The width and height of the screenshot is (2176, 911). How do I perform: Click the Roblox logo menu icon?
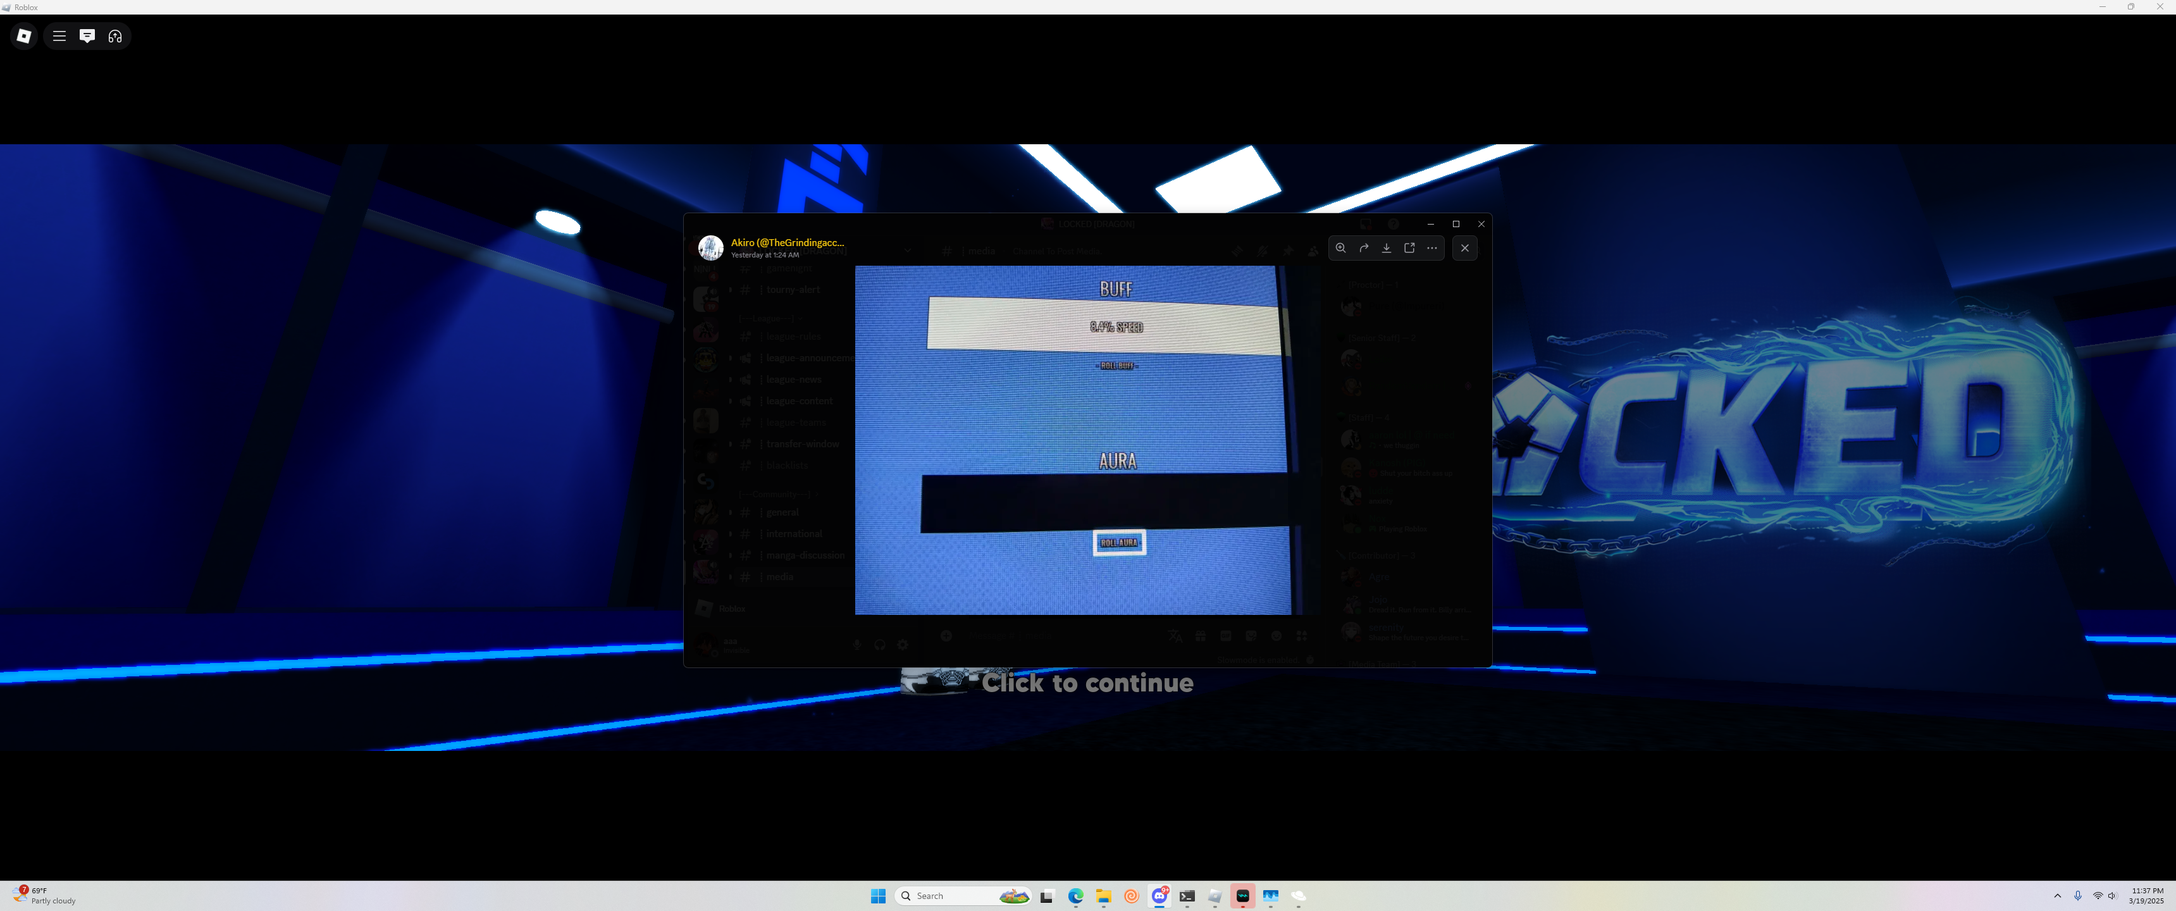click(x=23, y=35)
